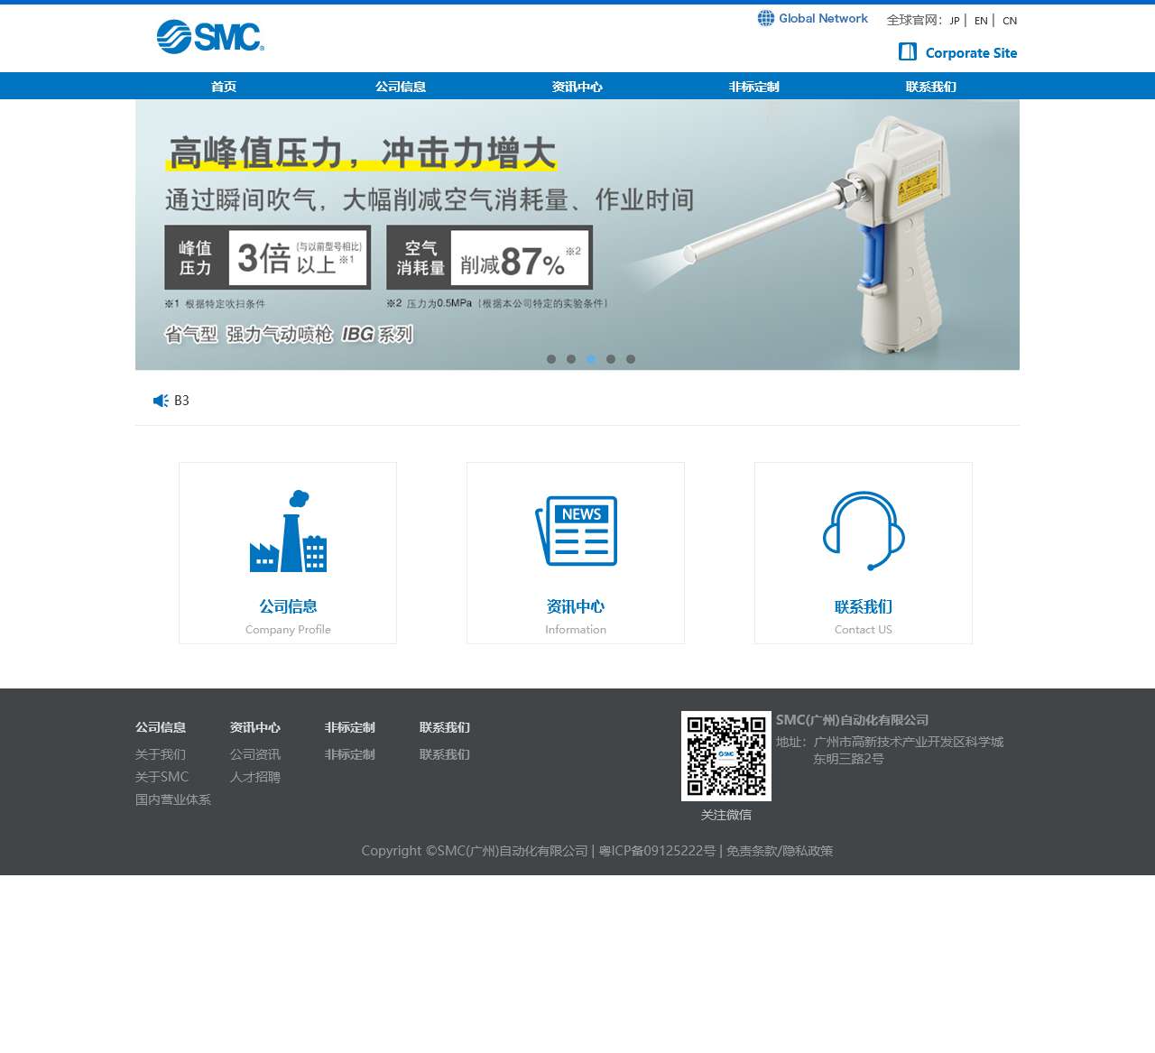Click the factory Company Profile icon

288,531
